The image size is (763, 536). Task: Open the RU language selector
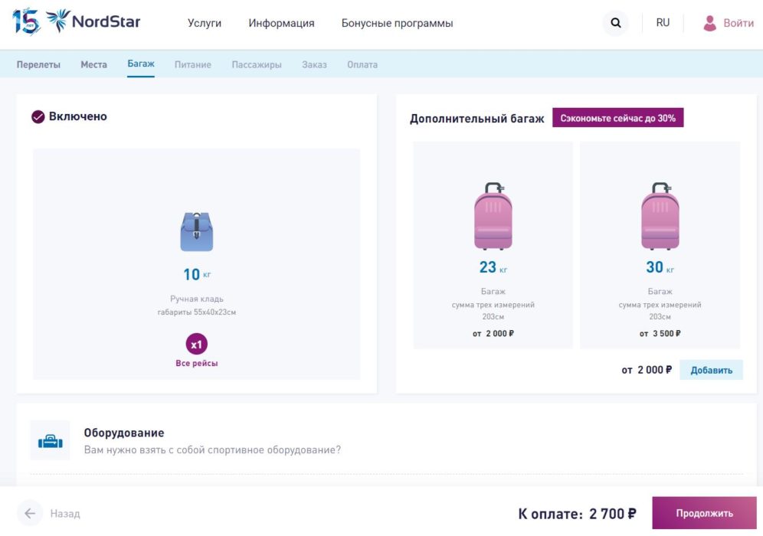click(662, 22)
